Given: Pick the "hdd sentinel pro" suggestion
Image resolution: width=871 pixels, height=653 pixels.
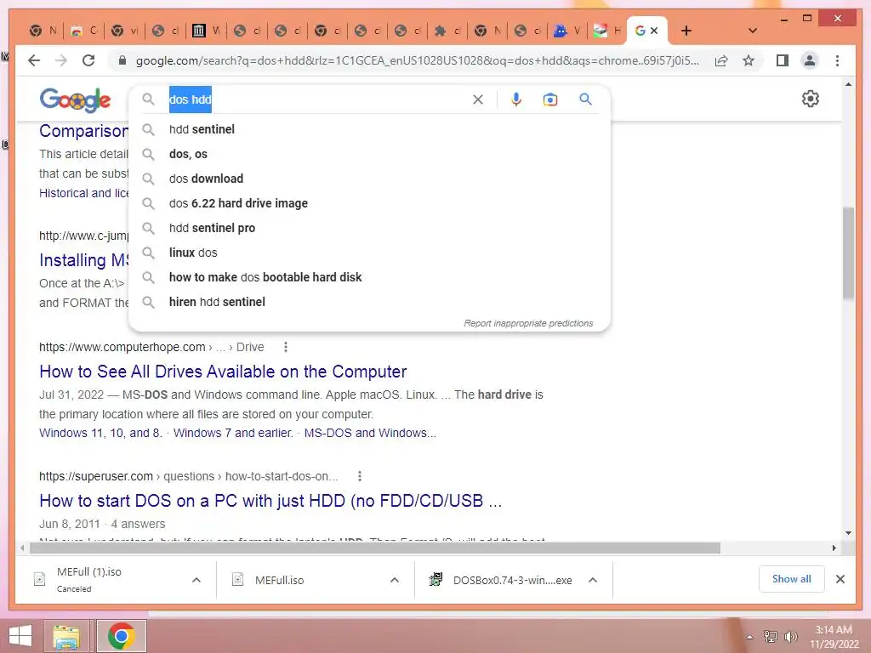Looking at the screenshot, I should click(369, 228).
